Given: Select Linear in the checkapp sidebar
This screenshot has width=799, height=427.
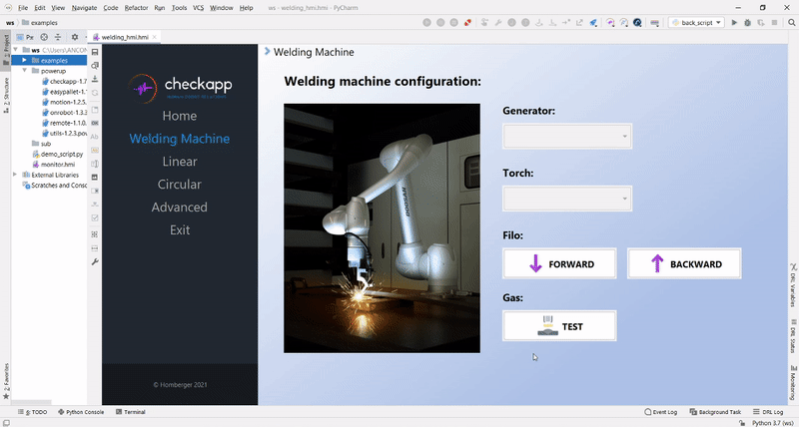Looking at the screenshot, I should coord(180,162).
